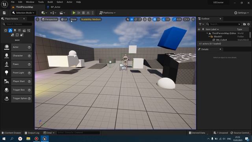The width and height of the screenshot is (252, 142).
Task: Select the Basic category icon
Action: 10,30
